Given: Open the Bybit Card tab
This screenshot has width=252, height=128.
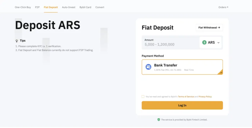Looking at the screenshot, I should (85, 7).
